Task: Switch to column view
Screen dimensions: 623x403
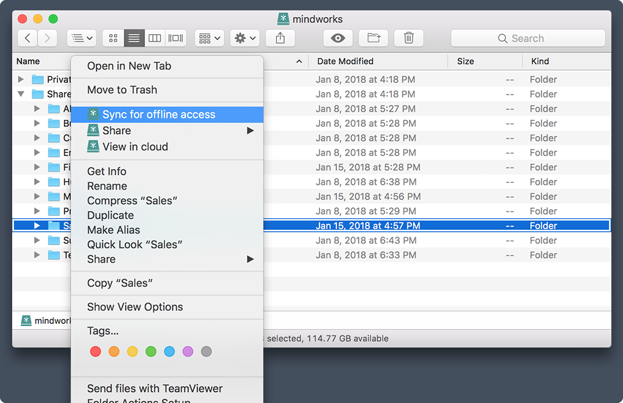Action: click(155, 38)
